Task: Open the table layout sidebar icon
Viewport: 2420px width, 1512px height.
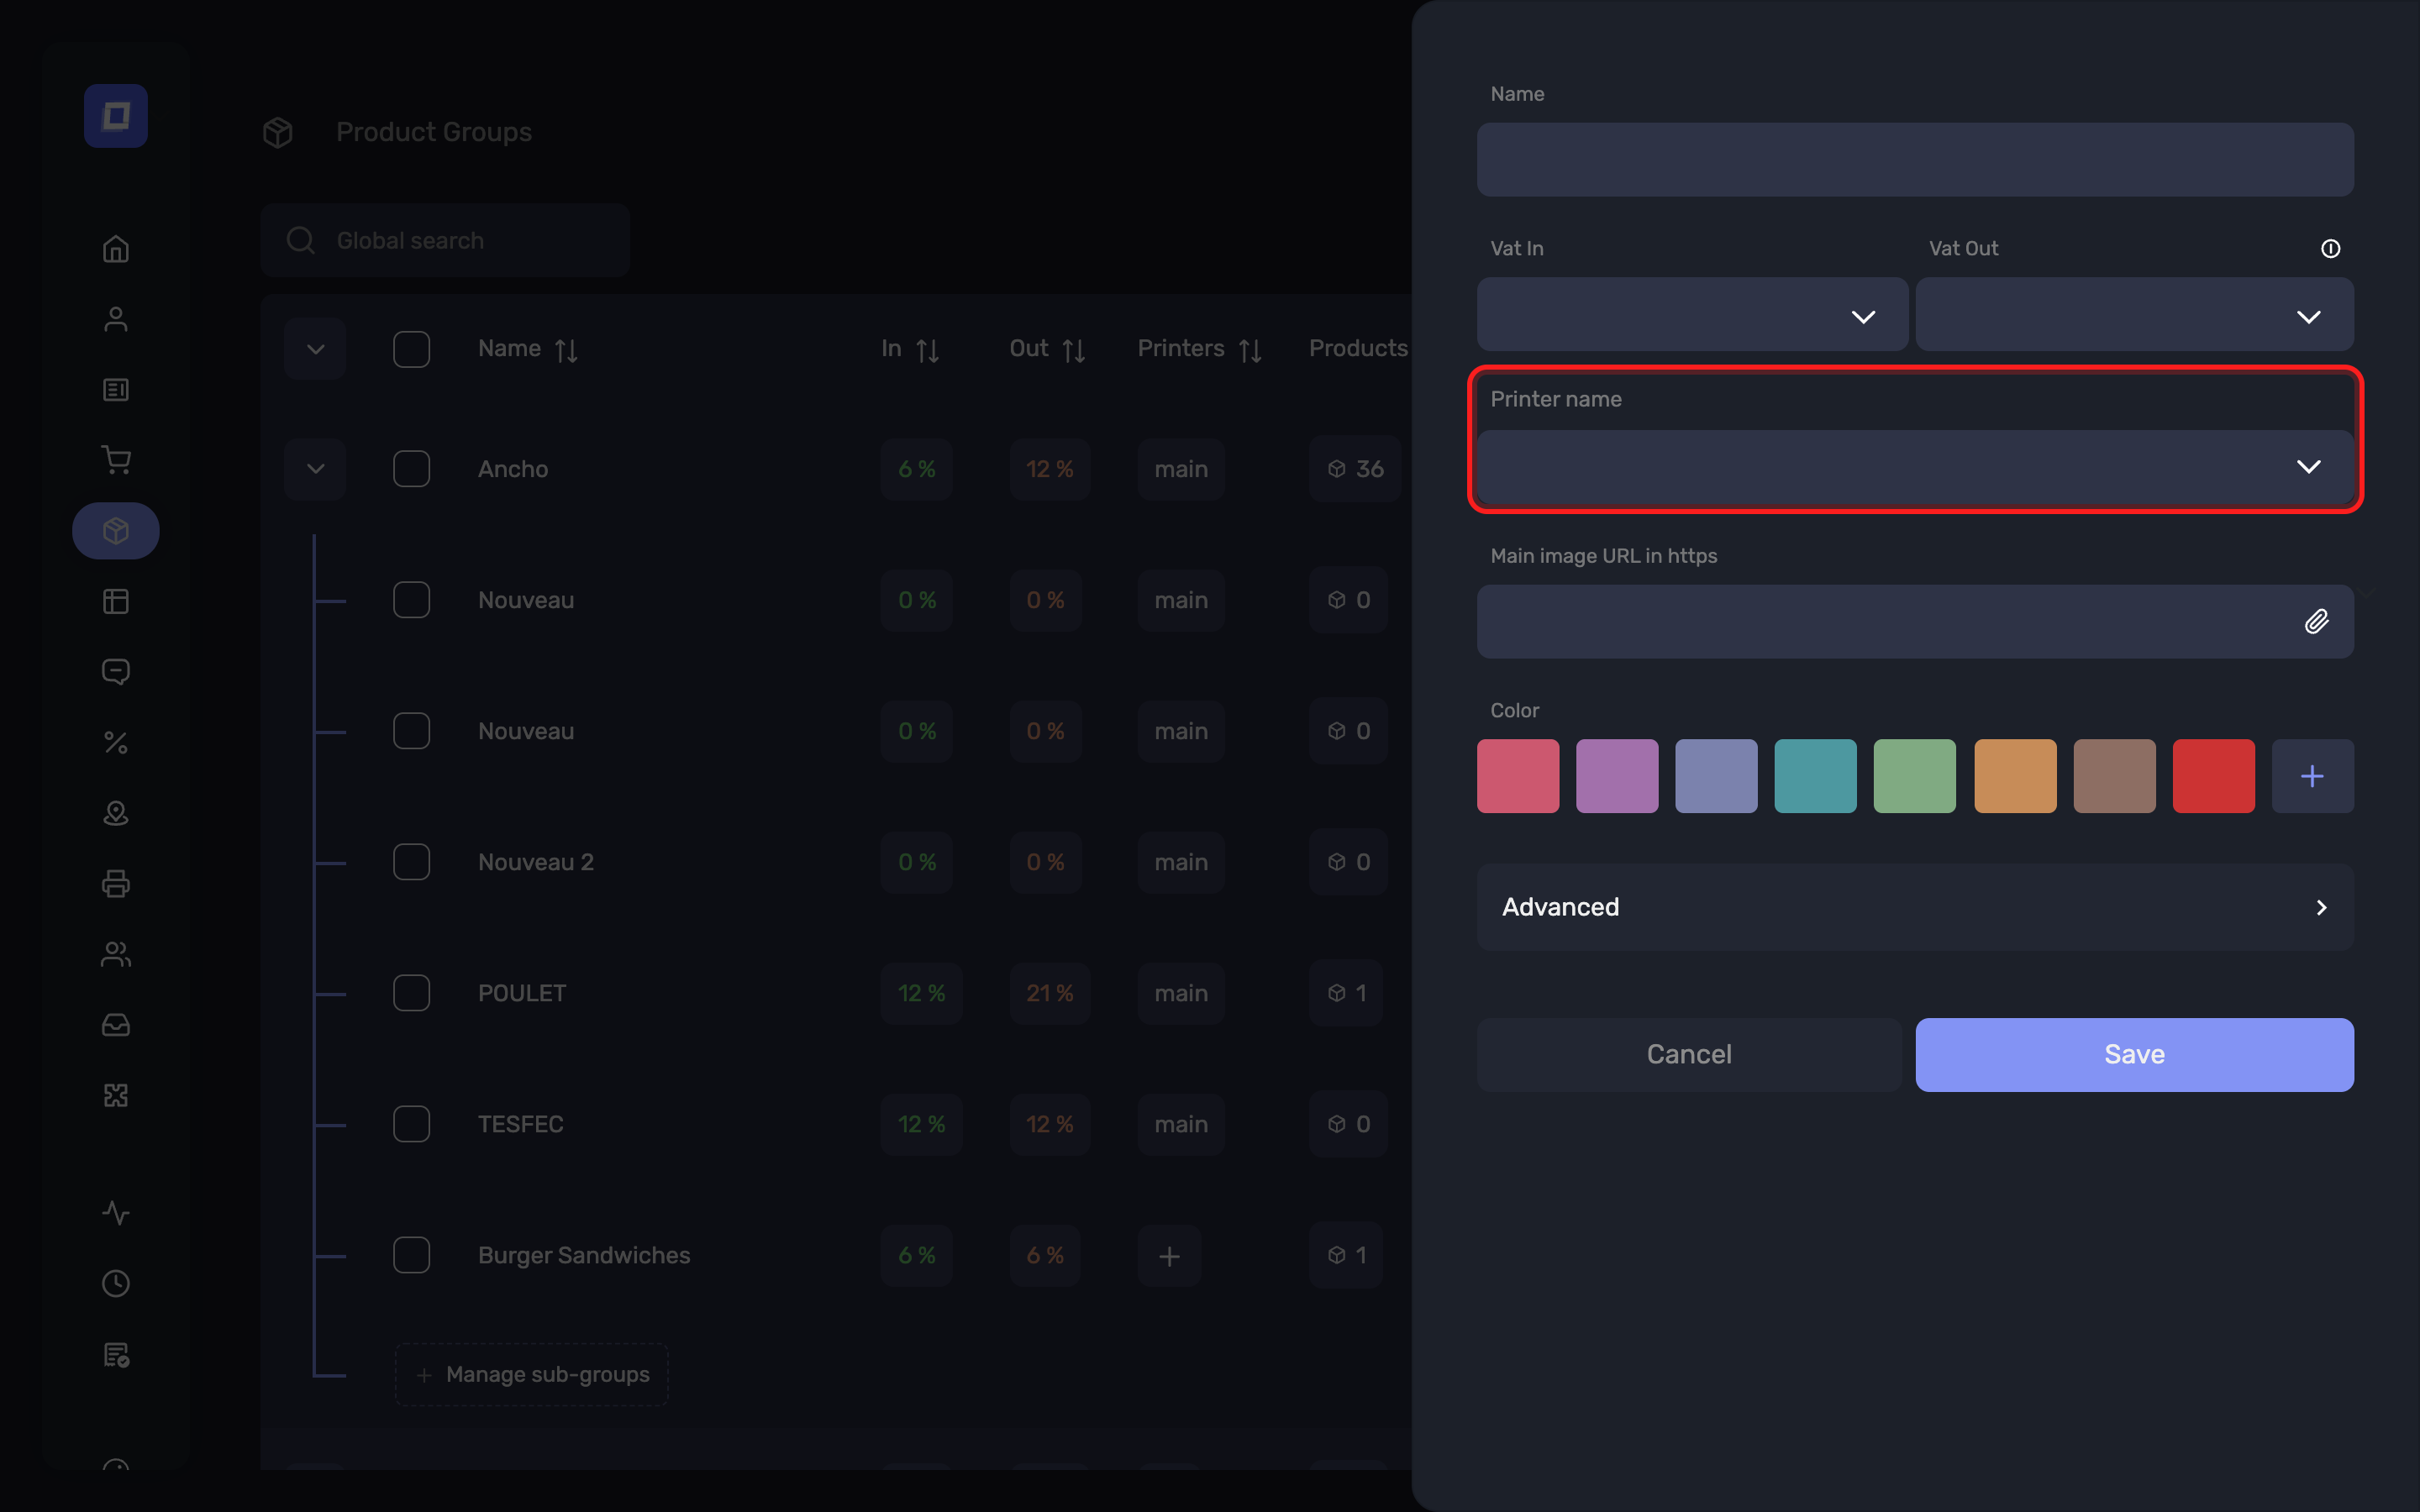Action: click(x=116, y=601)
